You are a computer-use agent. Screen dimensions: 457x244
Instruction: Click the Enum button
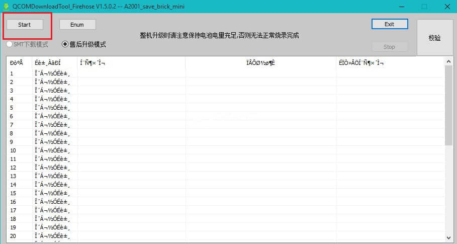click(x=77, y=25)
